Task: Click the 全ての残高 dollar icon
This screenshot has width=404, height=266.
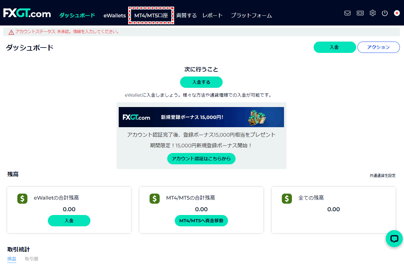Action: click(x=287, y=198)
